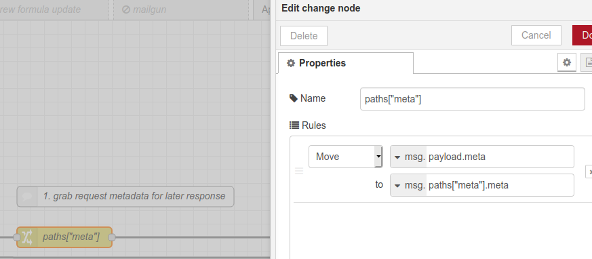Click the comment bubble icon on canvas

(x=27, y=197)
